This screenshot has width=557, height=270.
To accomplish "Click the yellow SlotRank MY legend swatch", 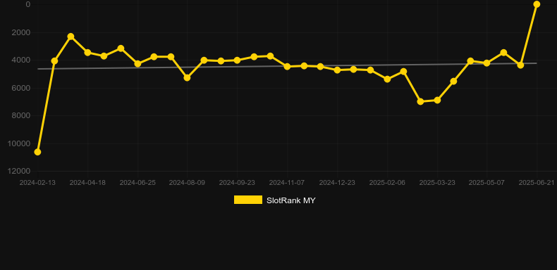I will point(248,200).
